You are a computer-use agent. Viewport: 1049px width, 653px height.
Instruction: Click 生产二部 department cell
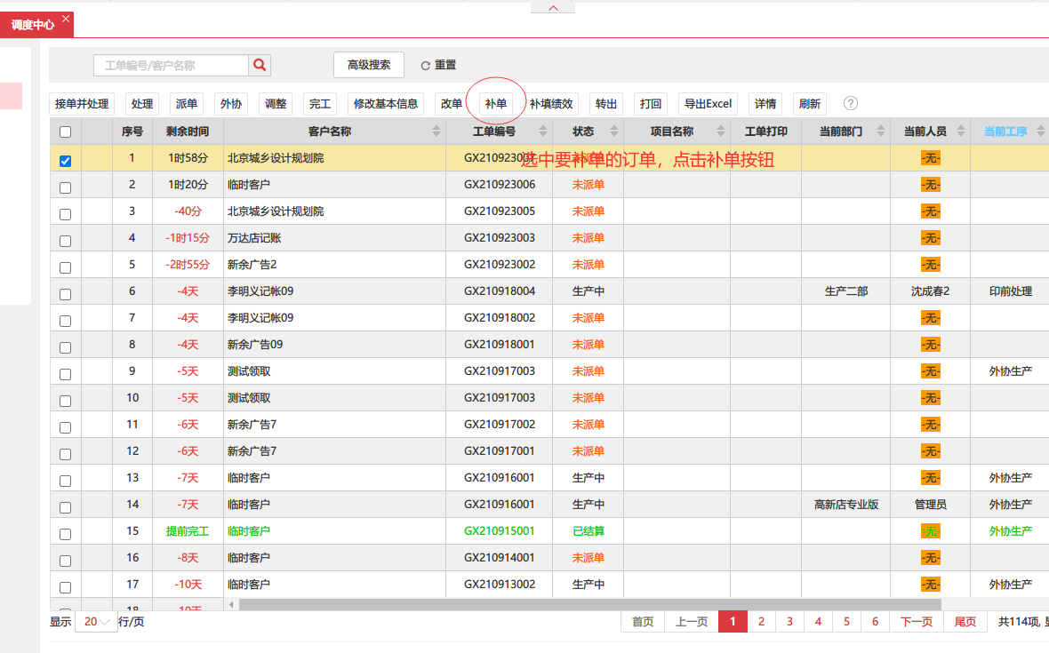click(x=846, y=291)
